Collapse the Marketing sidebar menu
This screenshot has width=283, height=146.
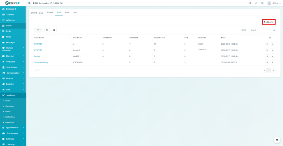click(x=13, y=95)
